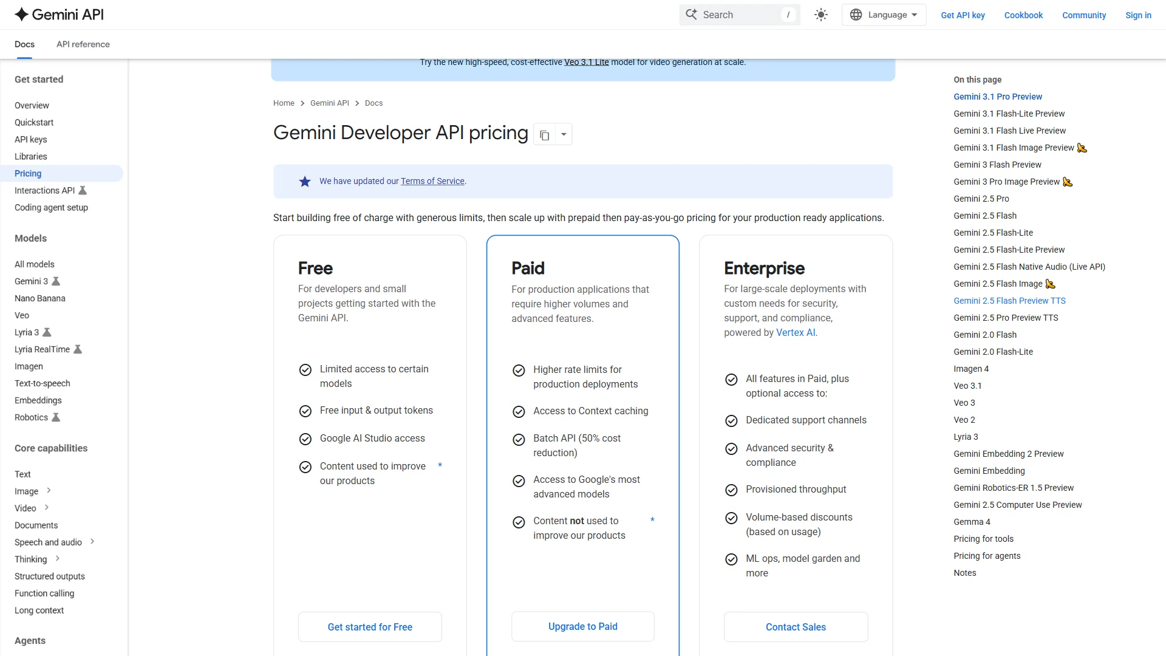Screen dimensions: 1166x656
Task: Expand the Image section chevron in sidebar
Action: point(49,490)
